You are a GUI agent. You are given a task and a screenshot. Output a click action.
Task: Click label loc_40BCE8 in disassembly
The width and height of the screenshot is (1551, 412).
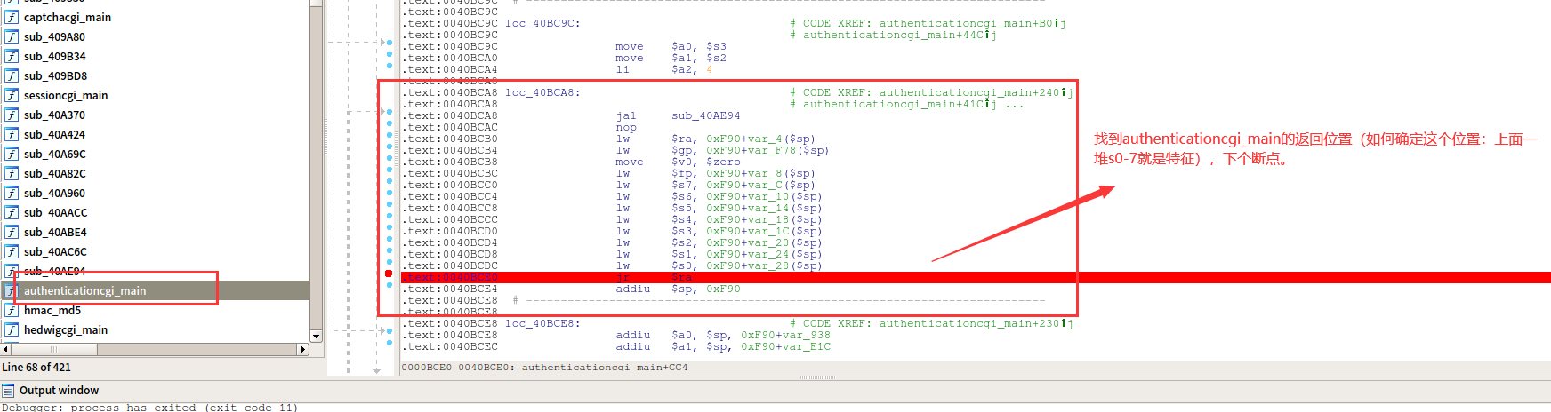(542, 323)
